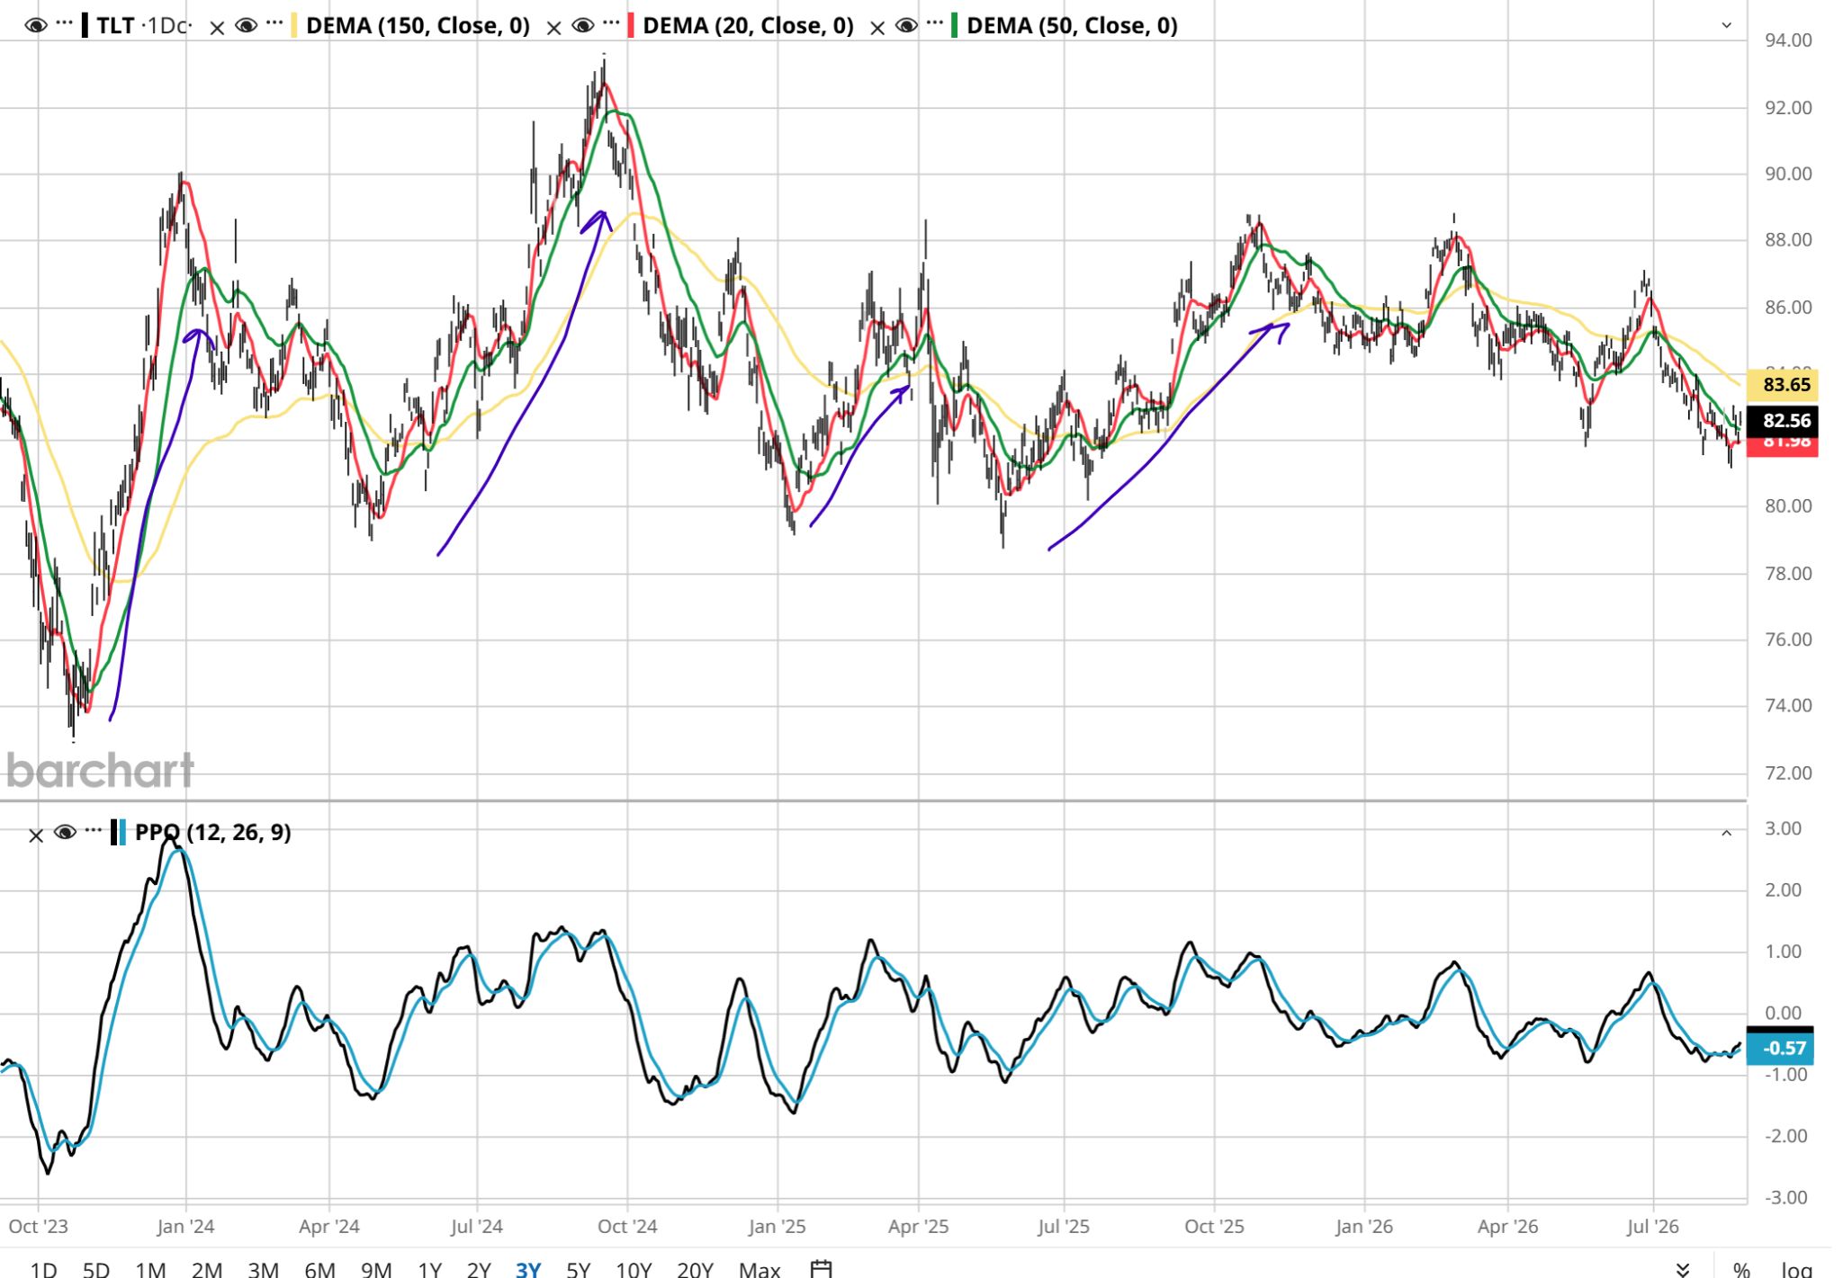Switch to the 2Y time range

pos(479,1269)
